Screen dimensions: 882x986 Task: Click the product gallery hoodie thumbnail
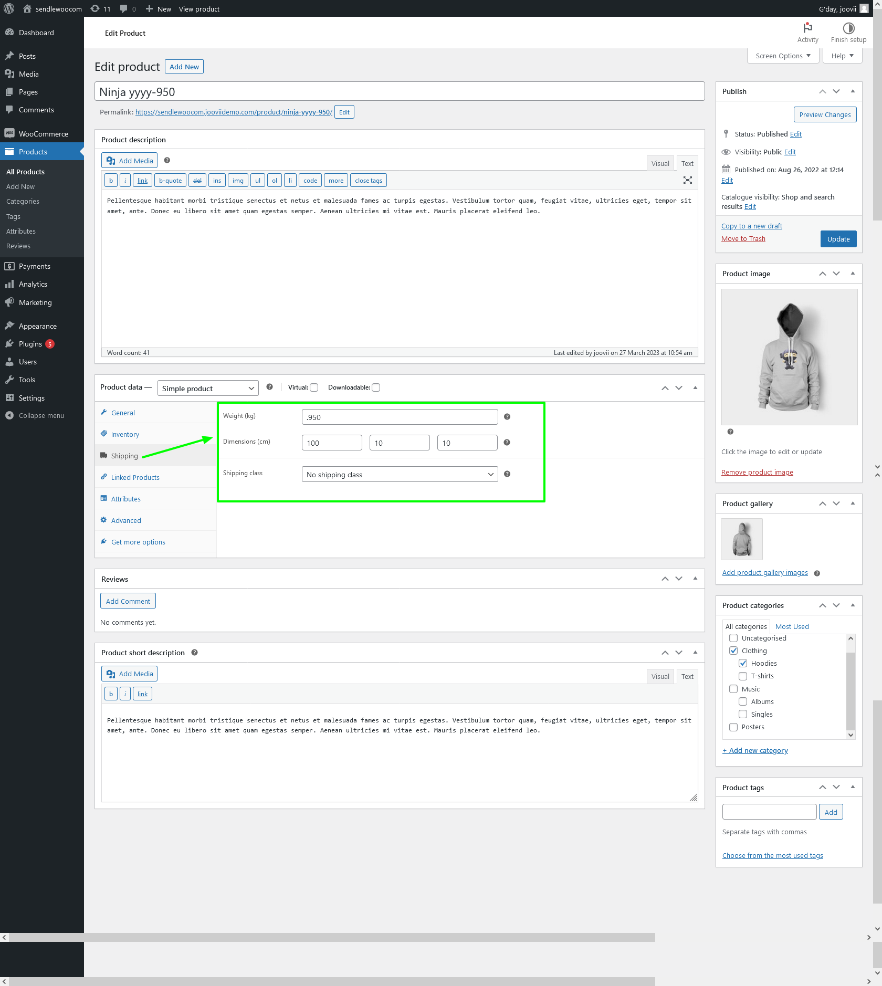coord(741,539)
